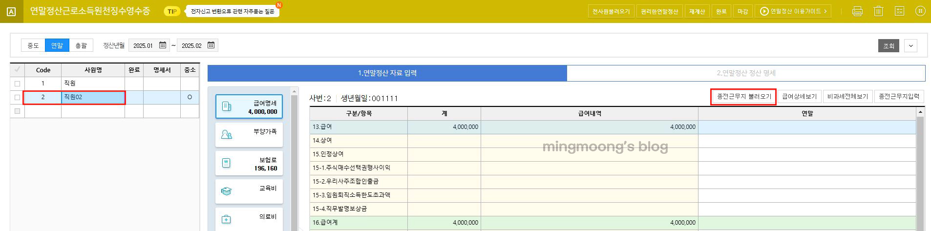Select the 총괄 tab
Image resolution: width=931 pixels, height=231 pixels.
[x=81, y=45]
